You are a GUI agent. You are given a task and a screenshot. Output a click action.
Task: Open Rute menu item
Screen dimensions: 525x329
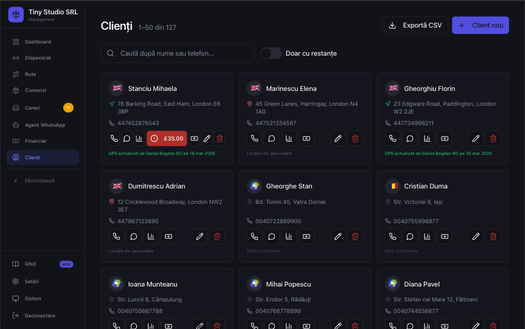[43, 74]
